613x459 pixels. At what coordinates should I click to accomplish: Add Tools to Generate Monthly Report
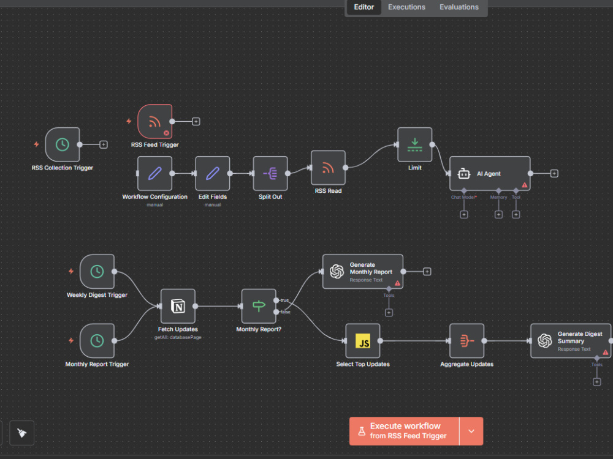tap(389, 313)
